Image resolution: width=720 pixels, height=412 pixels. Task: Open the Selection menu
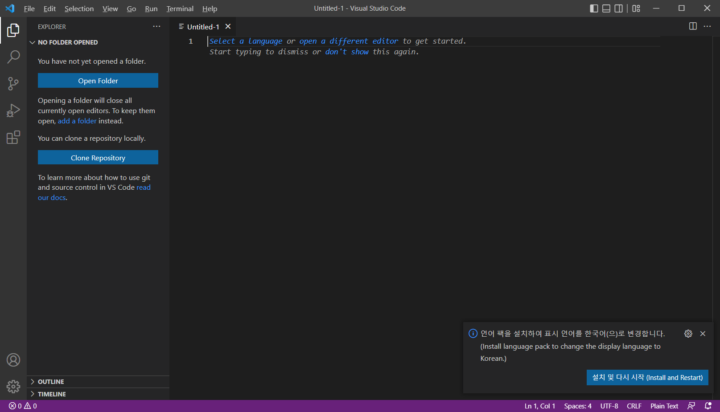pyautogui.click(x=79, y=8)
